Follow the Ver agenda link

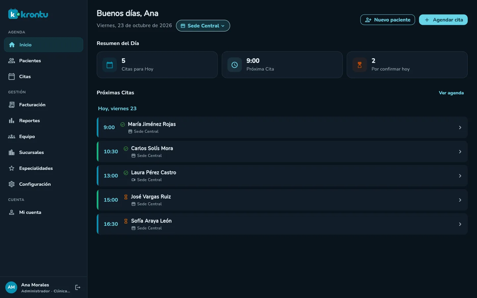(451, 93)
